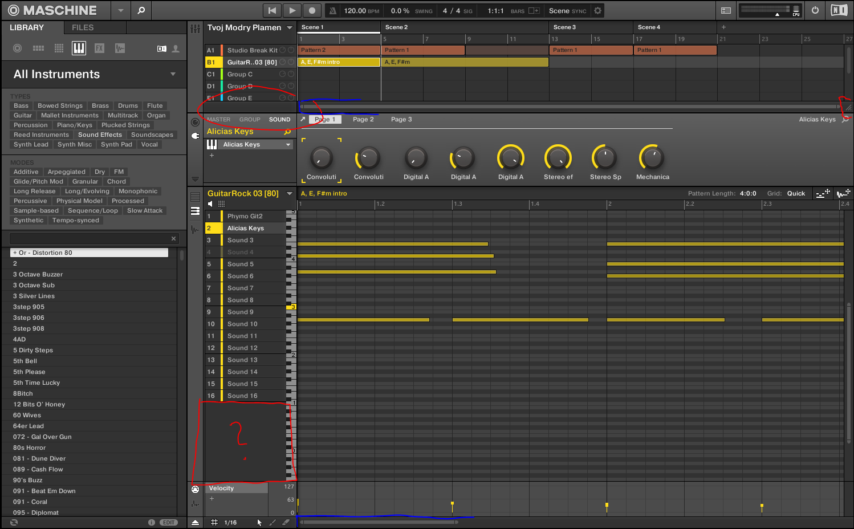Adjust the Mechanica knob
This screenshot has width=854, height=529.
(652, 158)
